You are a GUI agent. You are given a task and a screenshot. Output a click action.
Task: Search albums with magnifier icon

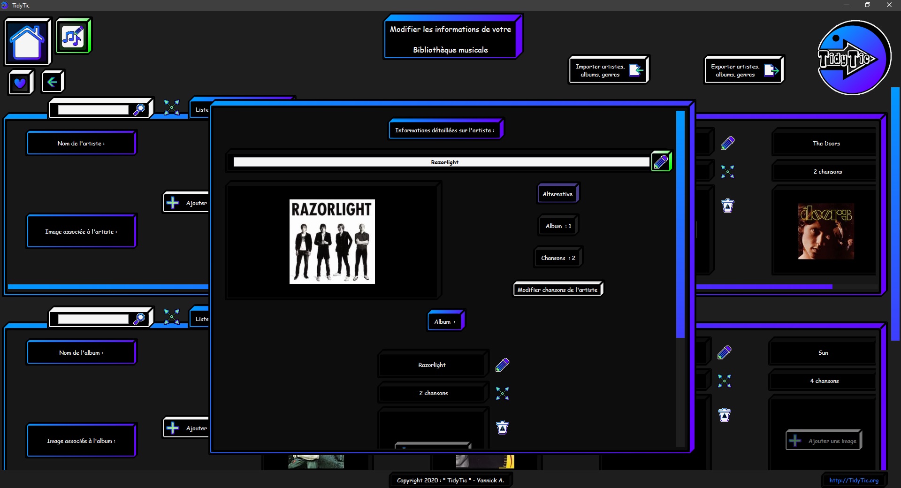click(139, 319)
